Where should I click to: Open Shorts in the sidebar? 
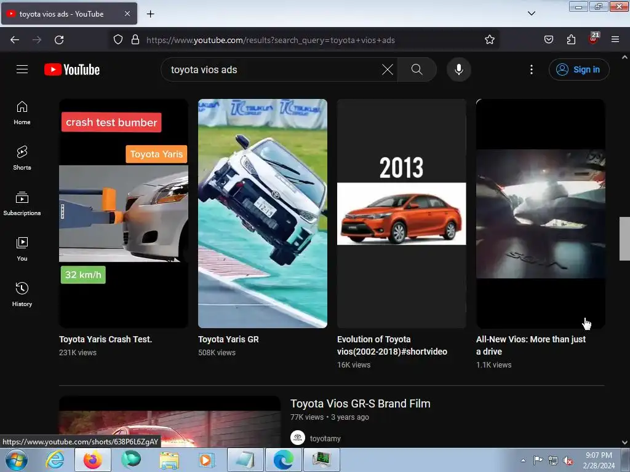click(x=22, y=158)
